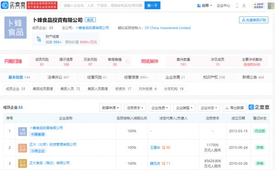This screenshot has width=275, height=170.
Task: Open the 应用 dropdown menu
Action: (204, 5)
